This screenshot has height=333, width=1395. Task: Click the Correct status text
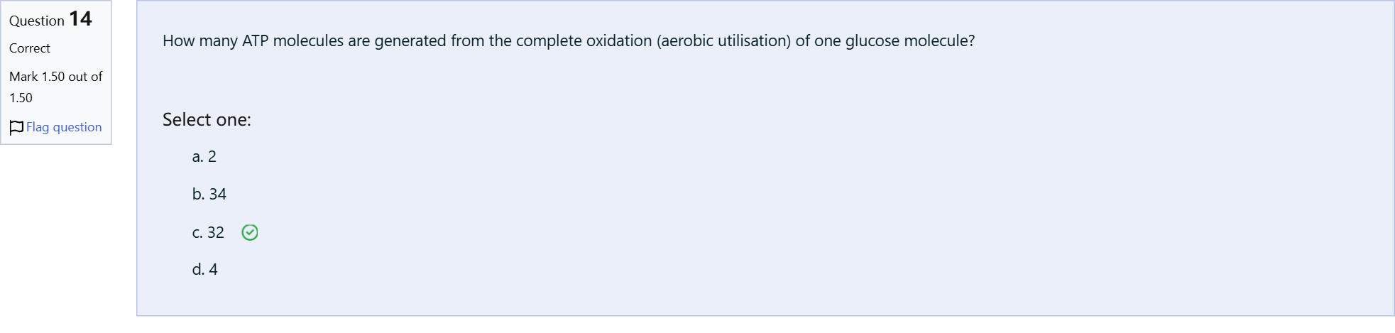tap(30, 48)
